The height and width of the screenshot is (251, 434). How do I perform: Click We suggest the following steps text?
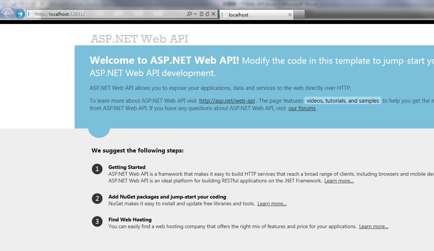coord(138,150)
